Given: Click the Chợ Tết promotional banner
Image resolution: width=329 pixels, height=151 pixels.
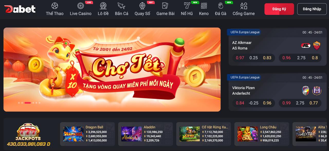Looking at the screenshot, I should pos(112,69).
